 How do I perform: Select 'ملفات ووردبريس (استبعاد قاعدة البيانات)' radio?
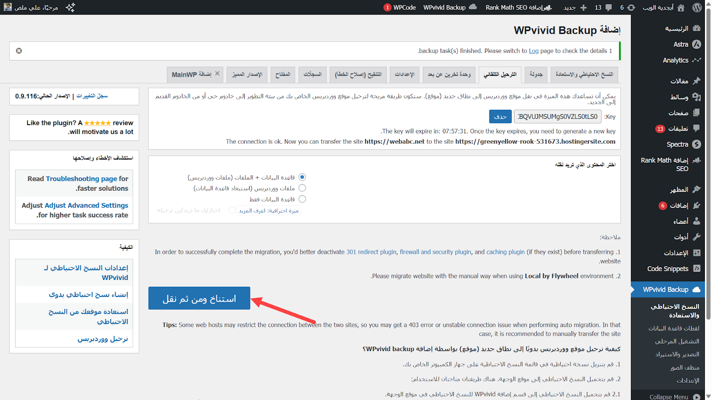pos(302,188)
